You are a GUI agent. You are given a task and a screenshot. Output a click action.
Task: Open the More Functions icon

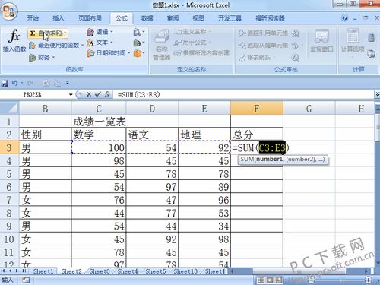(139, 53)
